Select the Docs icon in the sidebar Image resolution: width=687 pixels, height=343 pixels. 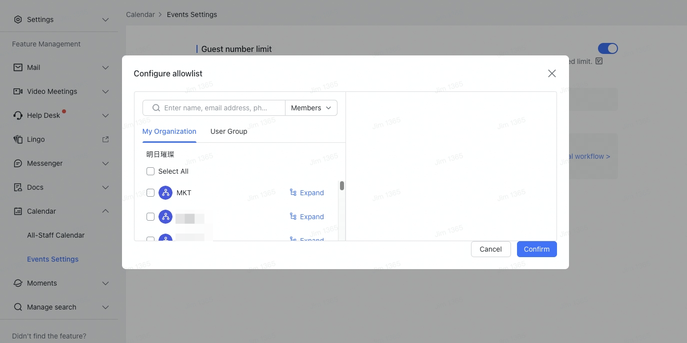17,187
